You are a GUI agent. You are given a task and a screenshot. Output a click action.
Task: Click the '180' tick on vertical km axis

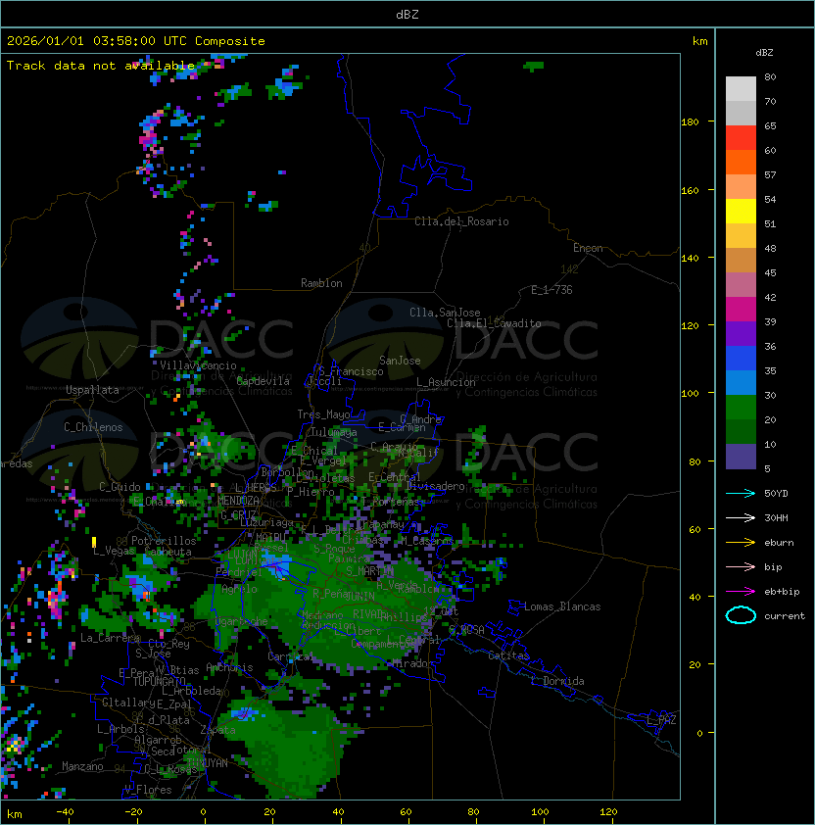pyautogui.click(x=690, y=122)
